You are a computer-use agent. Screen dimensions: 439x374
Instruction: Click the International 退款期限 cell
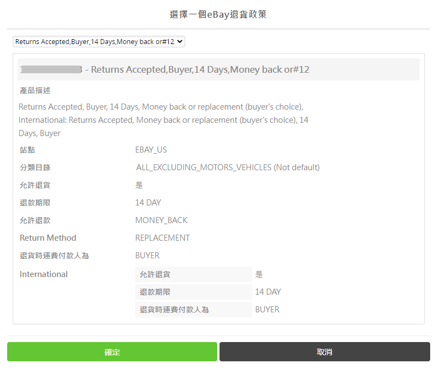[194, 292]
